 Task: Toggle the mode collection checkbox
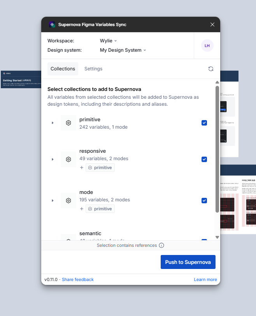204,201
